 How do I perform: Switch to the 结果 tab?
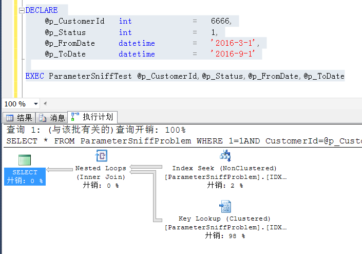coord(20,118)
